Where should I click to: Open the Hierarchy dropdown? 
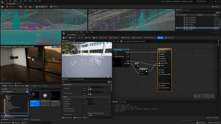(x=104, y=38)
